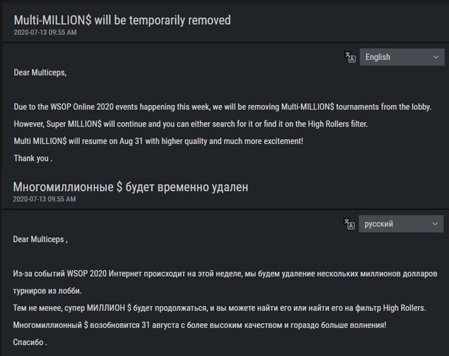Click the timestamp under the Russian message title
Viewport: 449px width, 356px height.
coord(44,199)
